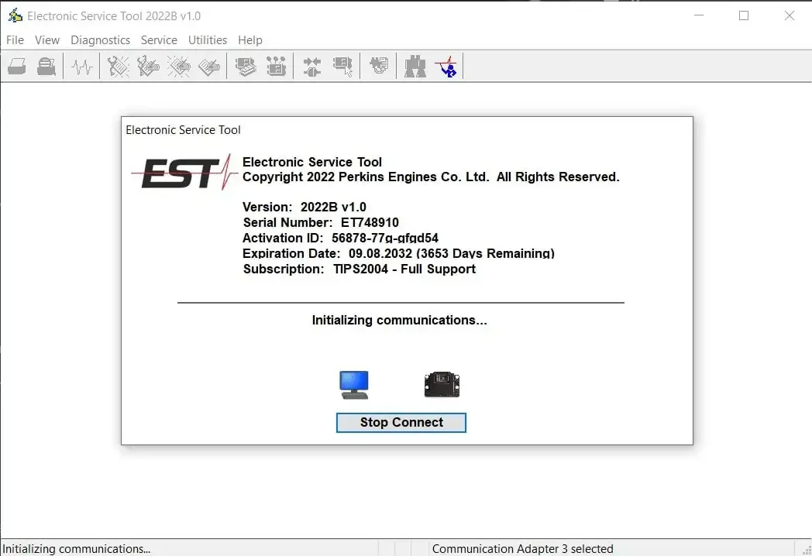Click the Stop Connect button
Viewport: 812px width, 556px height.
click(x=401, y=423)
